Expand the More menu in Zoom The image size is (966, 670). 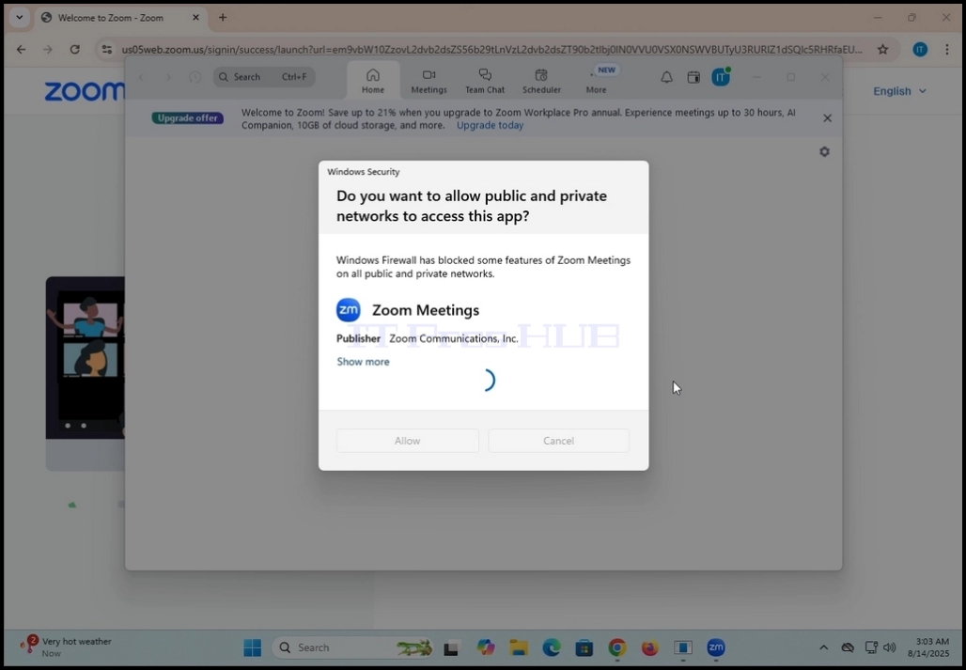[x=597, y=81]
